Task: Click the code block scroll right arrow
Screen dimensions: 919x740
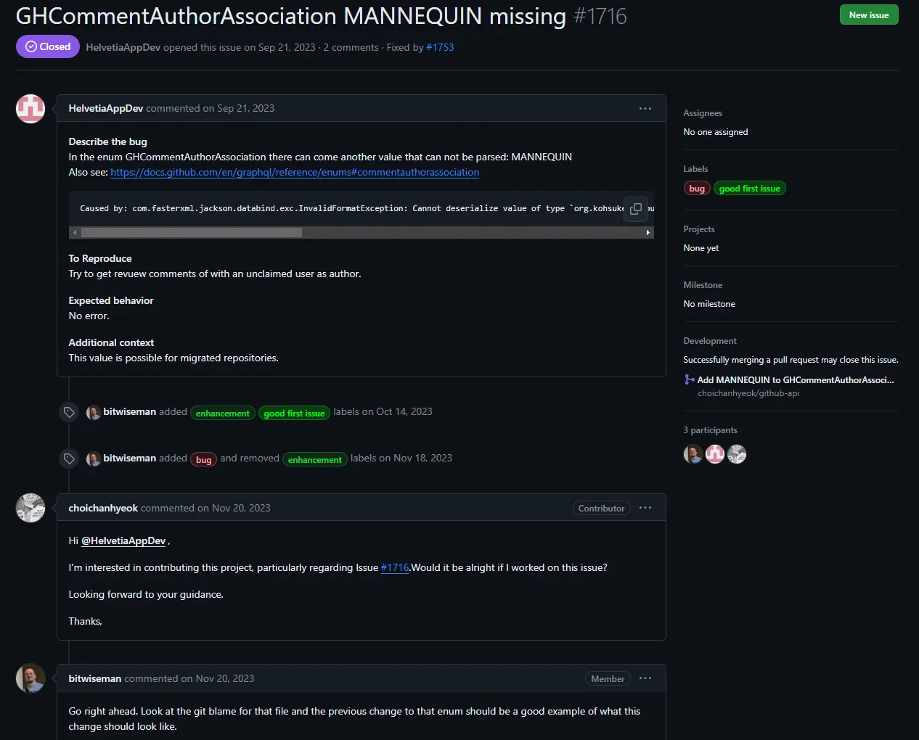Action: point(648,232)
